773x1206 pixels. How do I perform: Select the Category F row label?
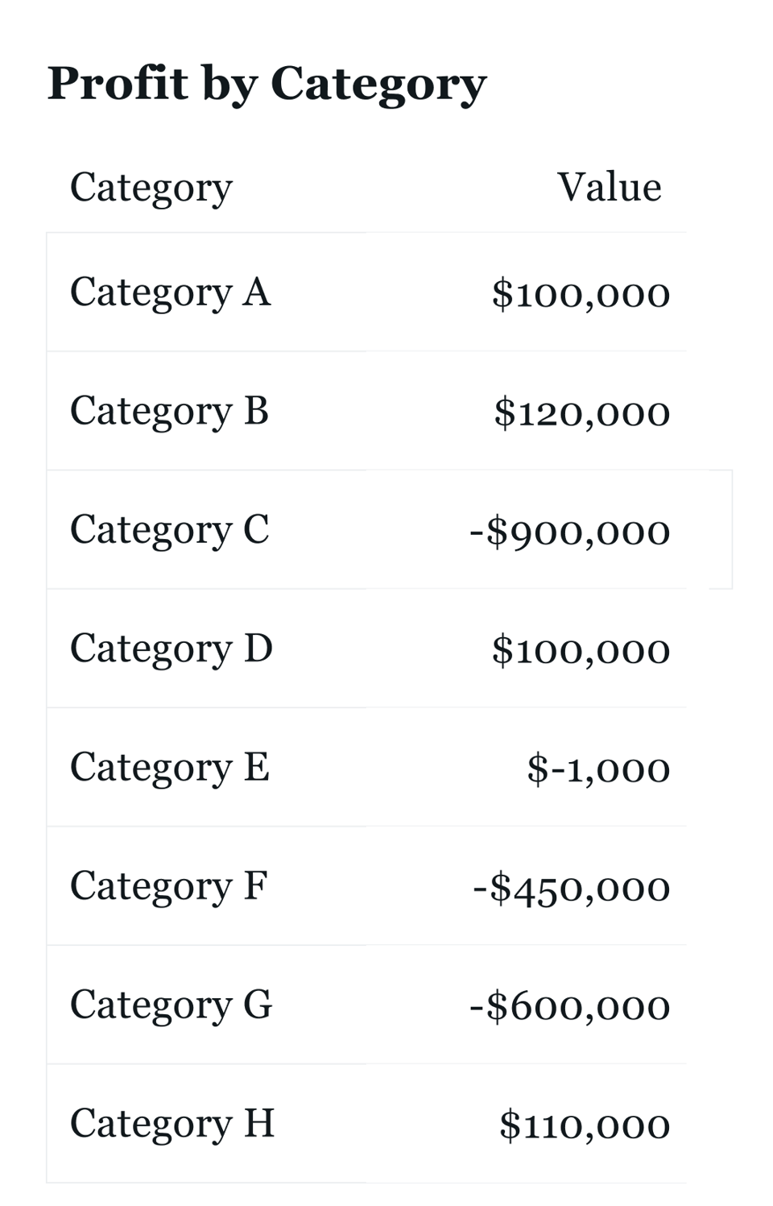pos(169,886)
